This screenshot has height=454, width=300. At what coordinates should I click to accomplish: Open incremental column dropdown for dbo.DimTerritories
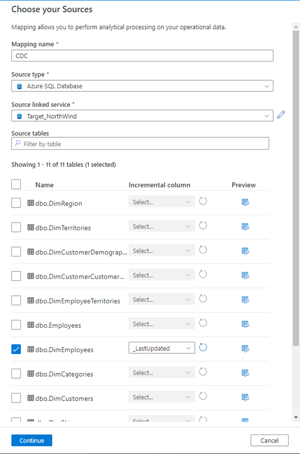tap(162, 226)
